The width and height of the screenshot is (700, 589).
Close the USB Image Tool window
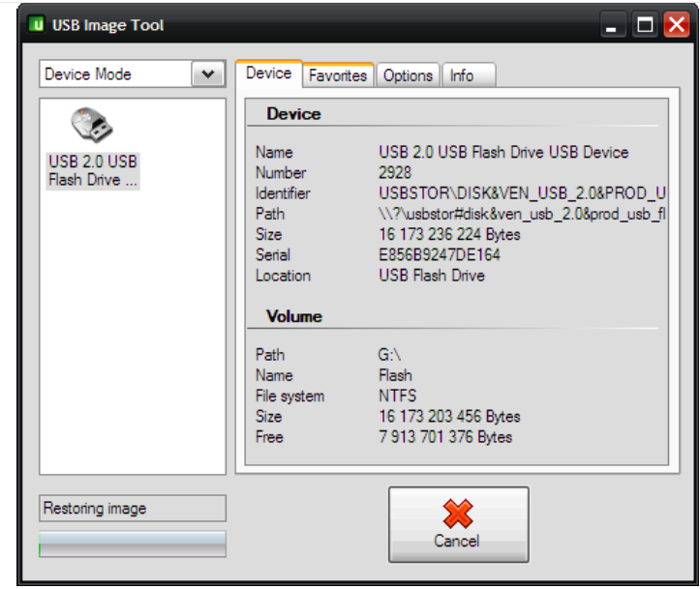click(675, 26)
